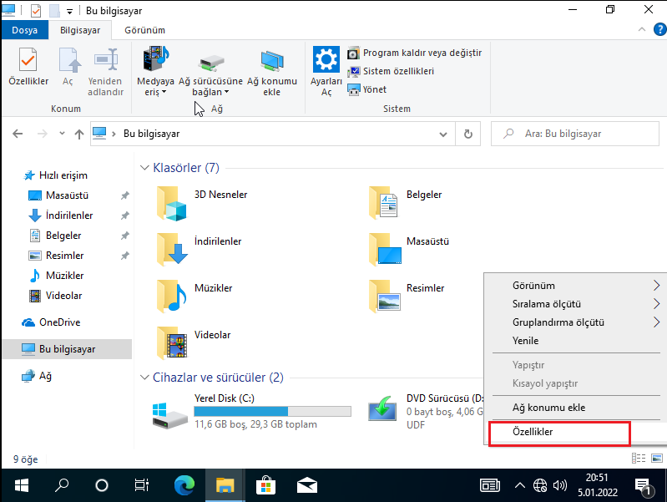Refresh the address bar location
Screen dimensions: 667x502
[x=468, y=134]
